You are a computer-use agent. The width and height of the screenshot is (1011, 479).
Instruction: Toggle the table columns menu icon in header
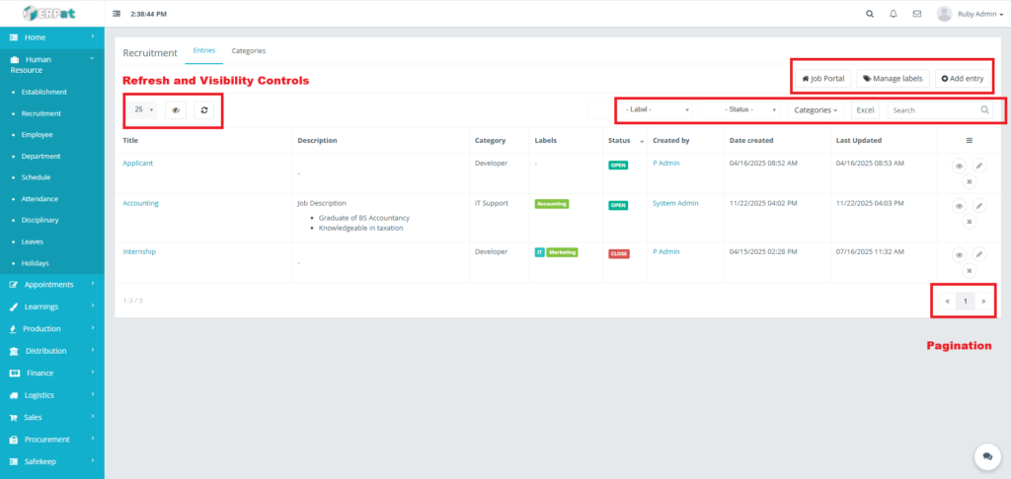tap(969, 140)
